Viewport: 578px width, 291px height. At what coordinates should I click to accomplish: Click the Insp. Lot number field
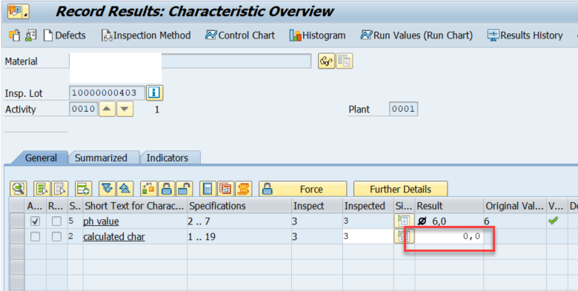point(107,93)
